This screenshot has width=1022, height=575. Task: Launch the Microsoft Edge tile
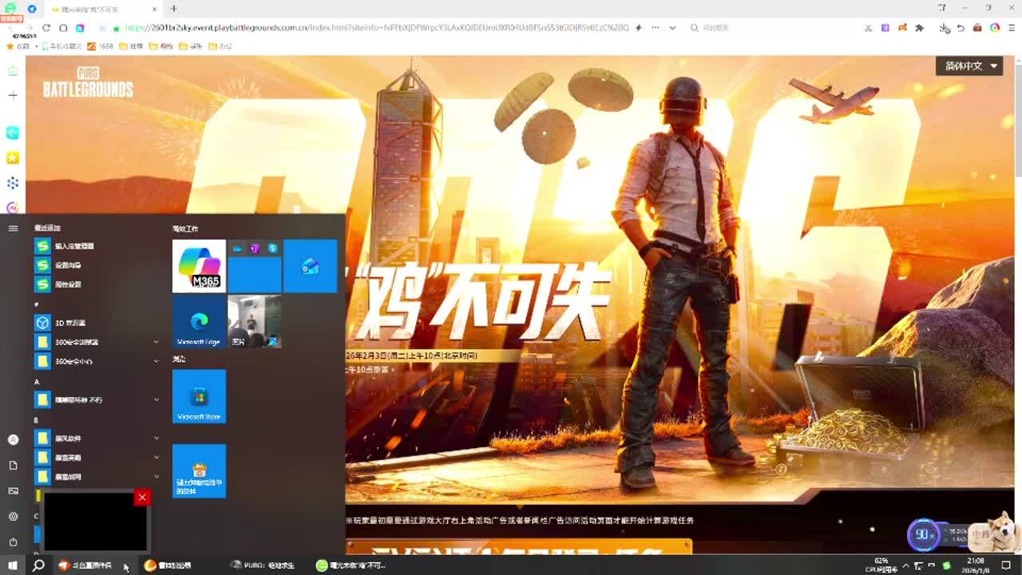tap(199, 322)
